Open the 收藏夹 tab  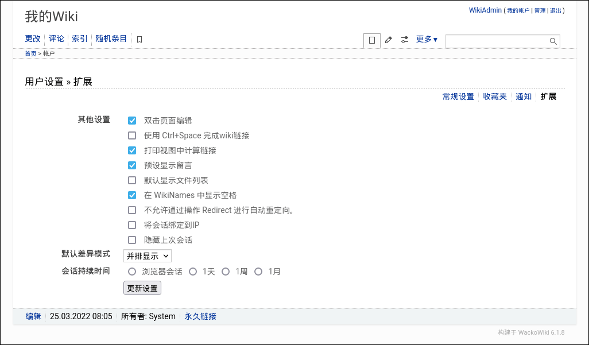tap(494, 96)
